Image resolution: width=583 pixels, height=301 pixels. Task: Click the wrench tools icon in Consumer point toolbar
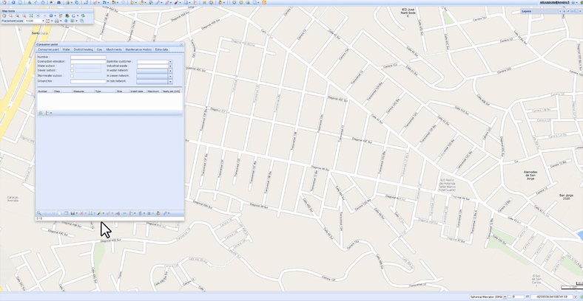click(165, 213)
